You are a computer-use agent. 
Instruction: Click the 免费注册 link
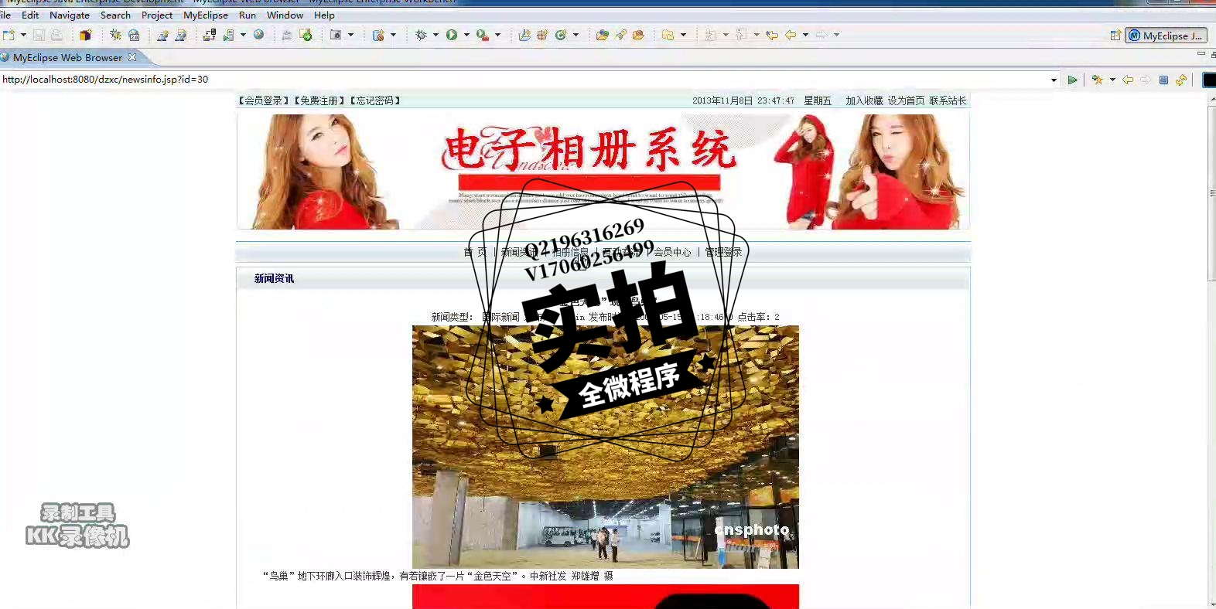coord(319,100)
